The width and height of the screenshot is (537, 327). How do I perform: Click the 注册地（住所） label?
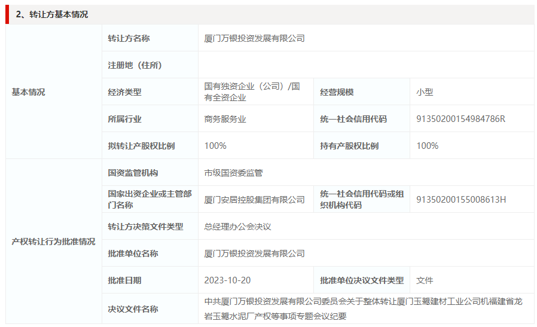[135, 65]
